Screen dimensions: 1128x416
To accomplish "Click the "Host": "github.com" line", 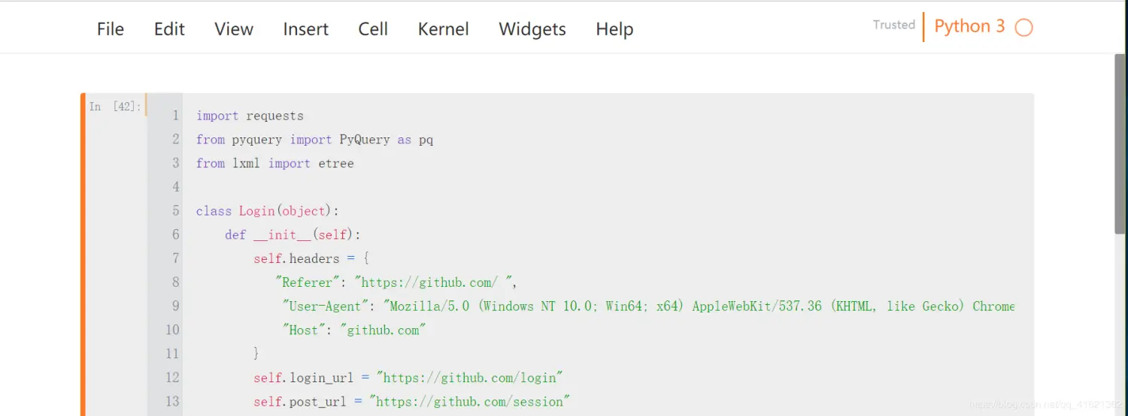I will [354, 330].
